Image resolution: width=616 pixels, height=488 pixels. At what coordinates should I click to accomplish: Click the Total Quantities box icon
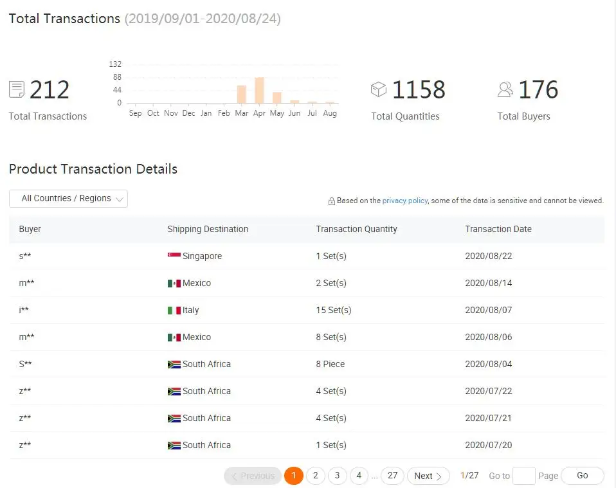tap(378, 89)
